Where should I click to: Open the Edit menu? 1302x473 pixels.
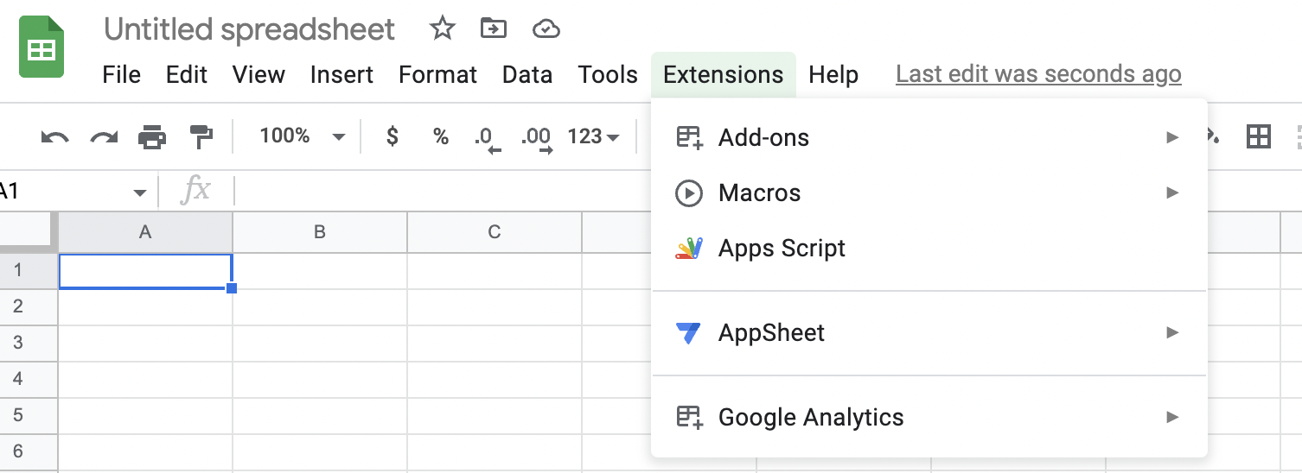tap(187, 75)
